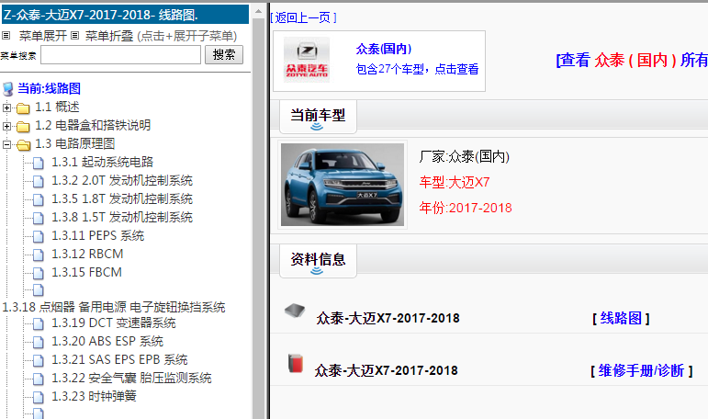Click page icon of 1.3.23 时钟弹簧
This screenshot has height=419, width=708.
39,397
